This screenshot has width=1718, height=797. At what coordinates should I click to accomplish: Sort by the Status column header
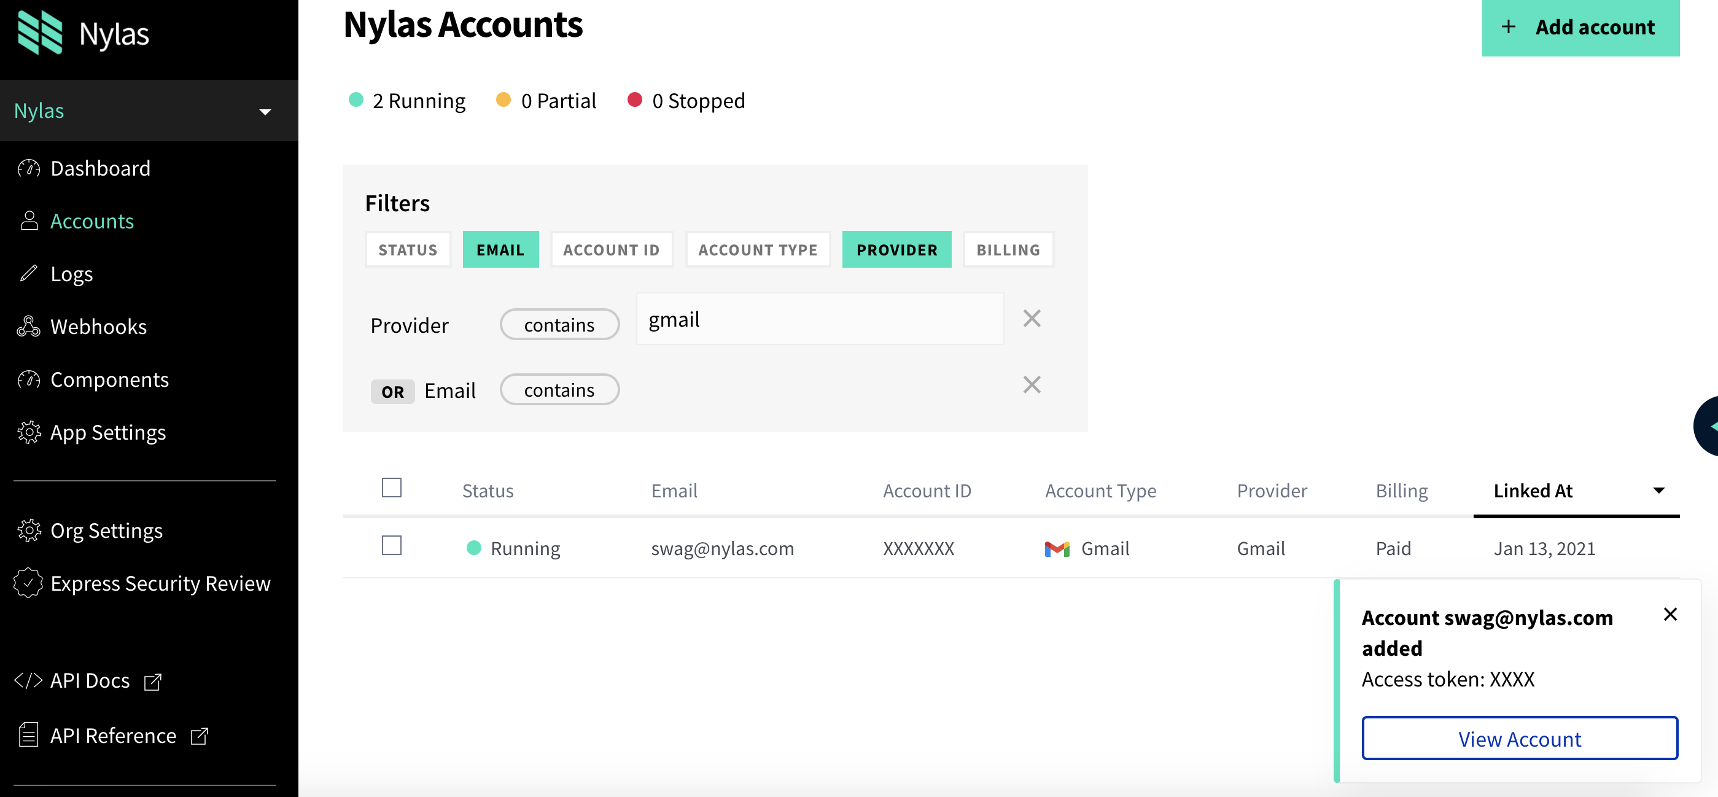click(x=488, y=491)
